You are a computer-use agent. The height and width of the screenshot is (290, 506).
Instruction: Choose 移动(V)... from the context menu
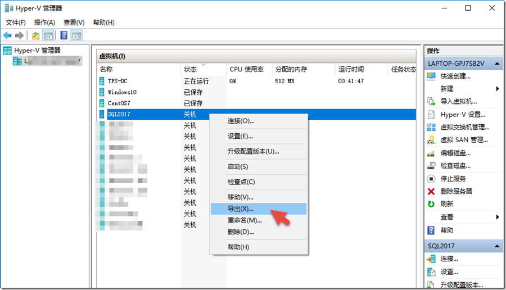pyautogui.click(x=259, y=197)
